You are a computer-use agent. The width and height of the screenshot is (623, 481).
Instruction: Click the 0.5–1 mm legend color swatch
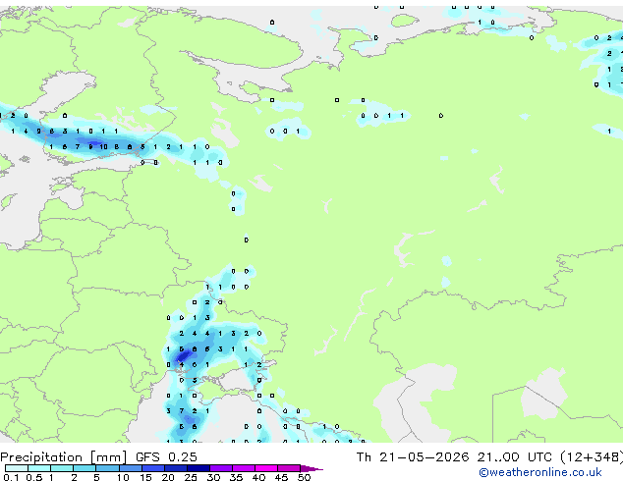click(x=39, y=468)
